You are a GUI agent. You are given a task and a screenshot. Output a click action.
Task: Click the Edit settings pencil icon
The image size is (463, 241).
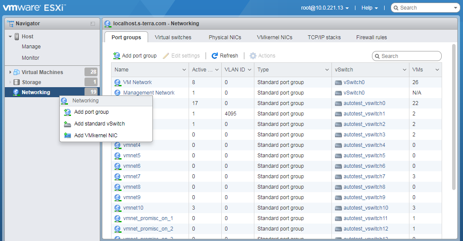[x=166, y=55]
